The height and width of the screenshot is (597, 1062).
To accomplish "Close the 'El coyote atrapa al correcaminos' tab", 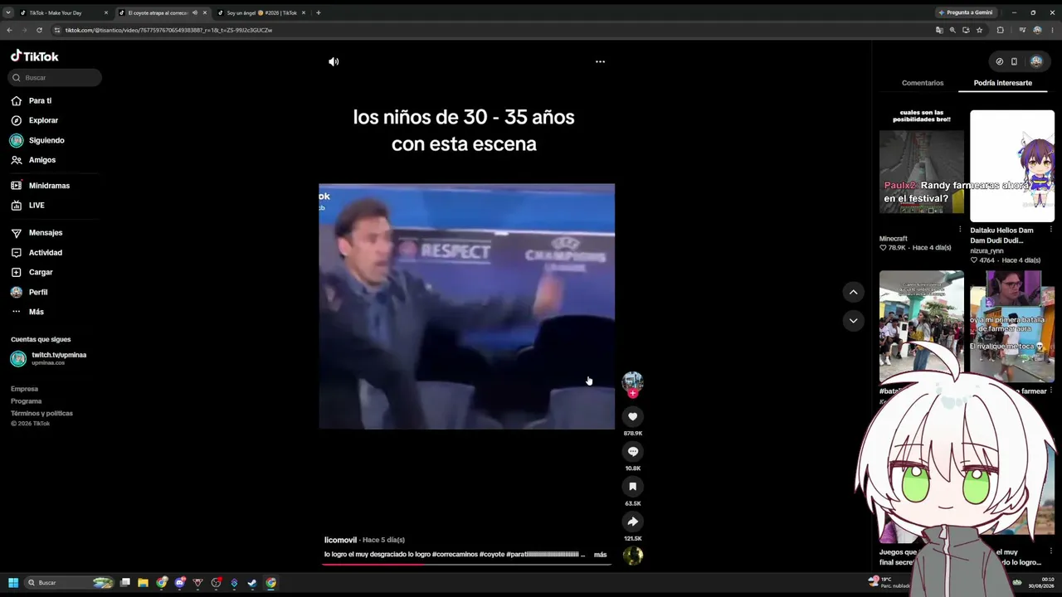I will (x=205, y=12).
